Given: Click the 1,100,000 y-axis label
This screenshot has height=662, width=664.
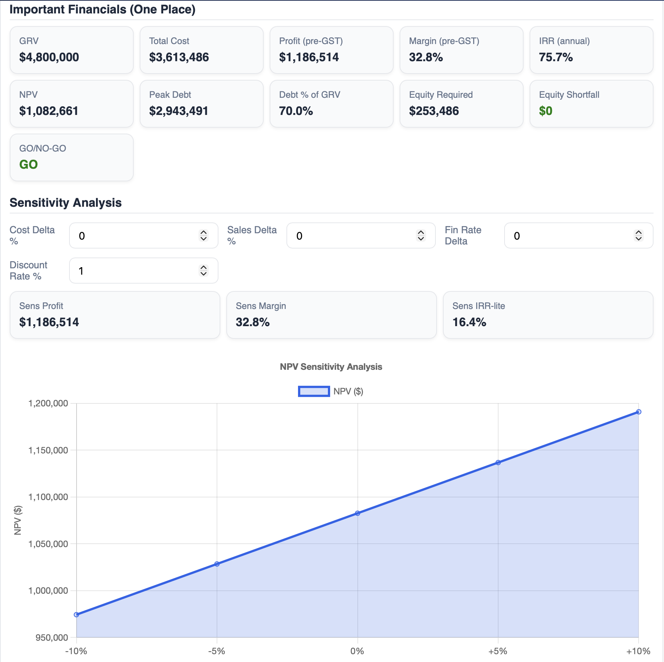Looking at the screenshot, I should click(48, 497).
